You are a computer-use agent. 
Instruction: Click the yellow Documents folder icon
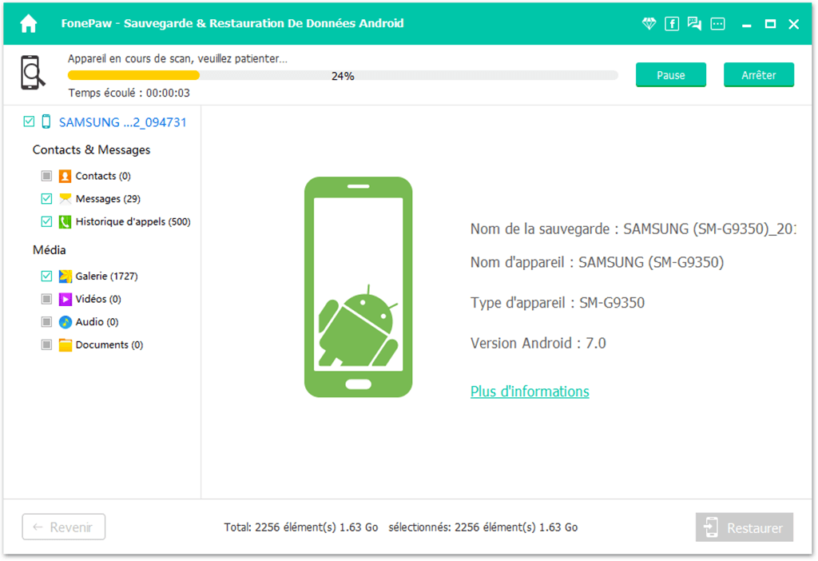point(66,345)
